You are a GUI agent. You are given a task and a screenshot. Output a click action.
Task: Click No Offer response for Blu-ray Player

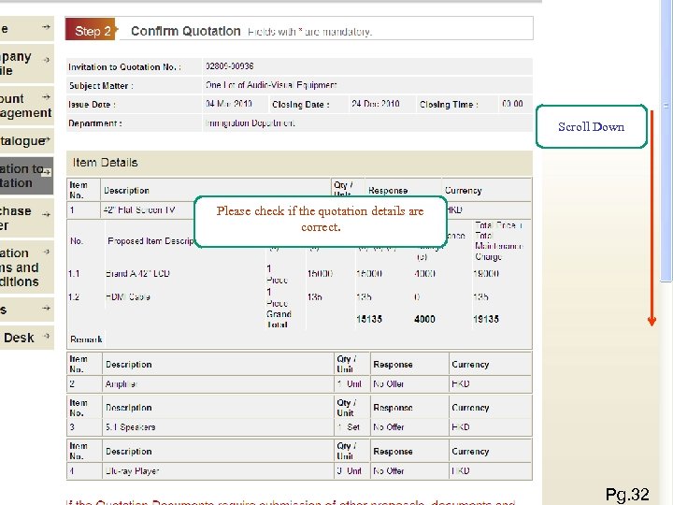click(389, 471)
